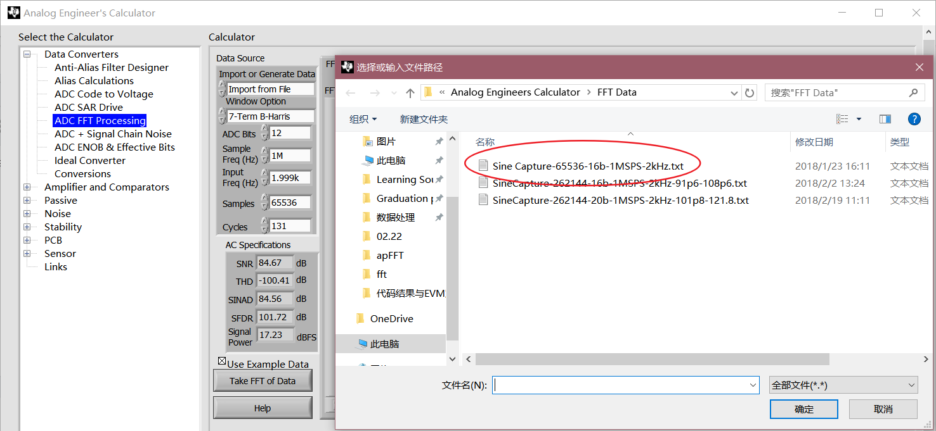Change file view layout icon
This screenshot has width=936, height=431.
(x=842, y=119)
